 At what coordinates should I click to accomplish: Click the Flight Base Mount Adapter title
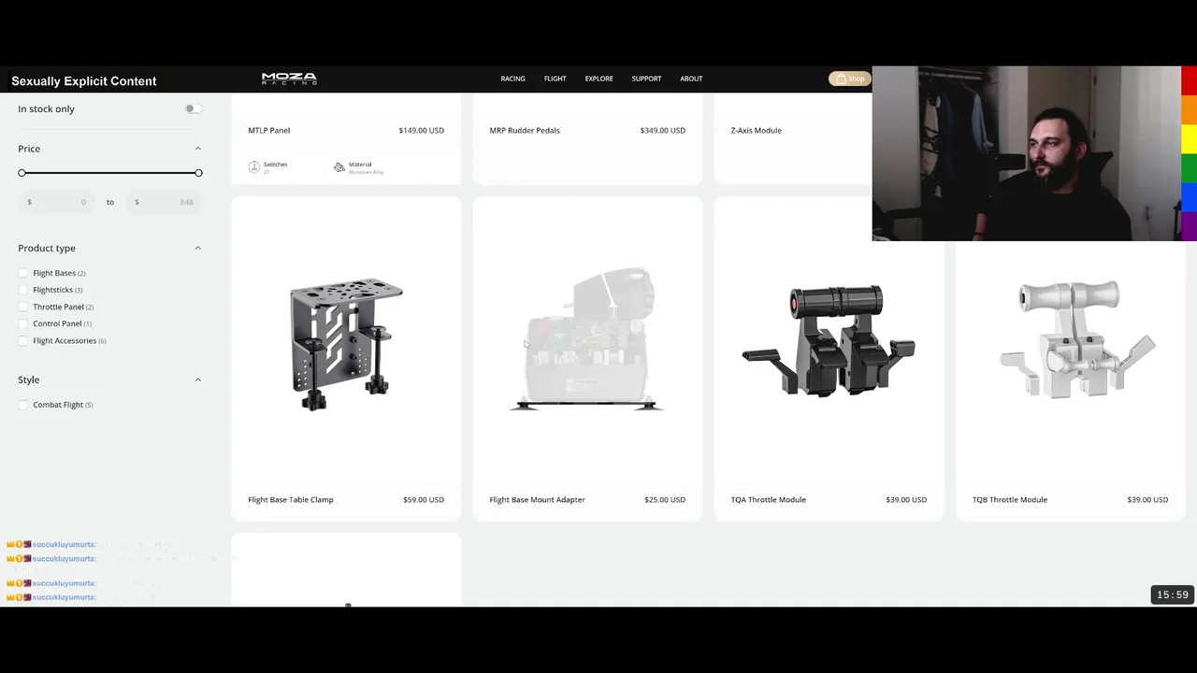coord(537,499)
